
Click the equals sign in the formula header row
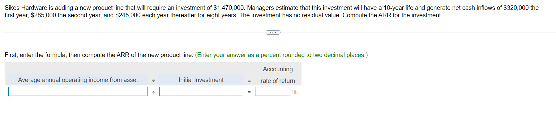point(249,81)
